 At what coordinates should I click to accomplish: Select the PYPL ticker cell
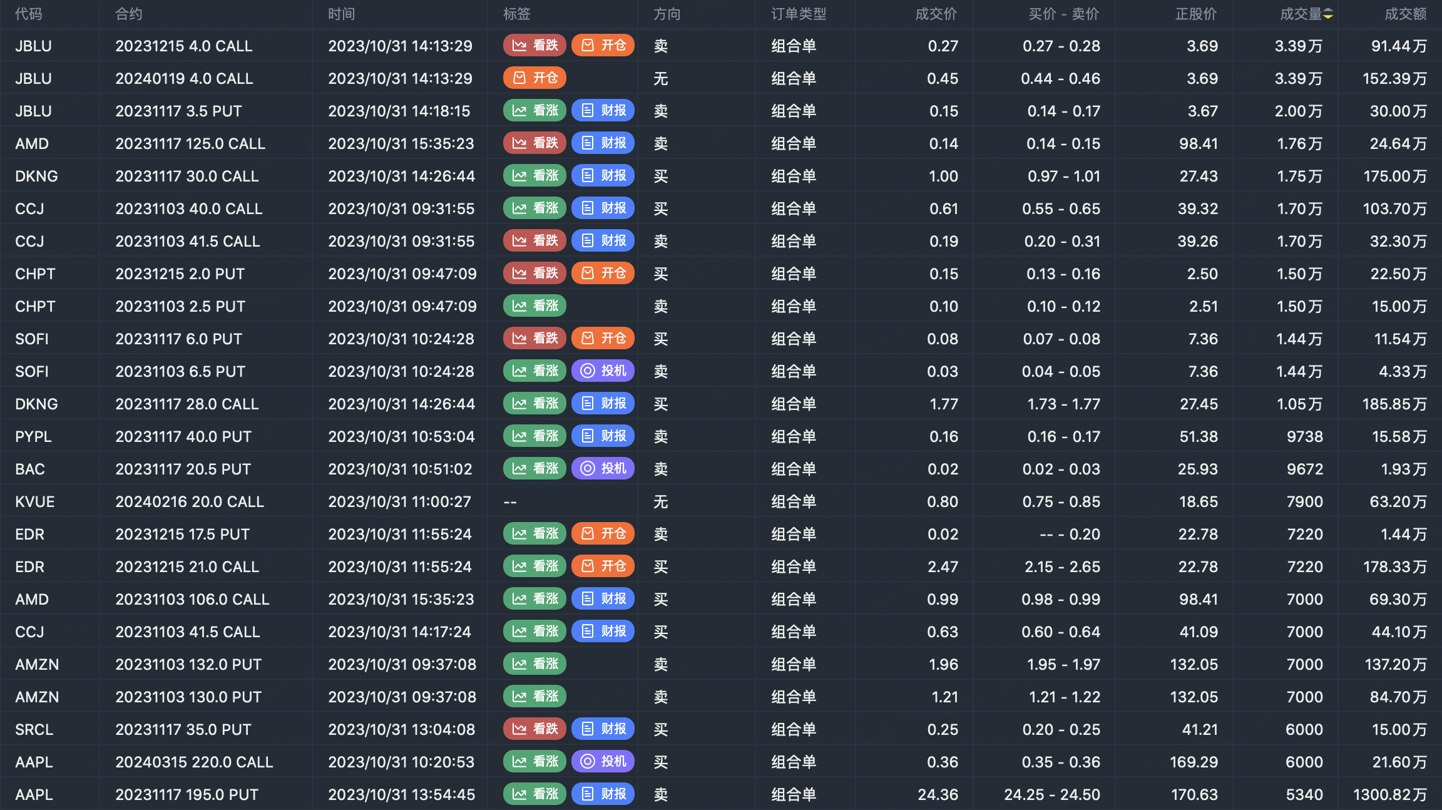[34, 436]
